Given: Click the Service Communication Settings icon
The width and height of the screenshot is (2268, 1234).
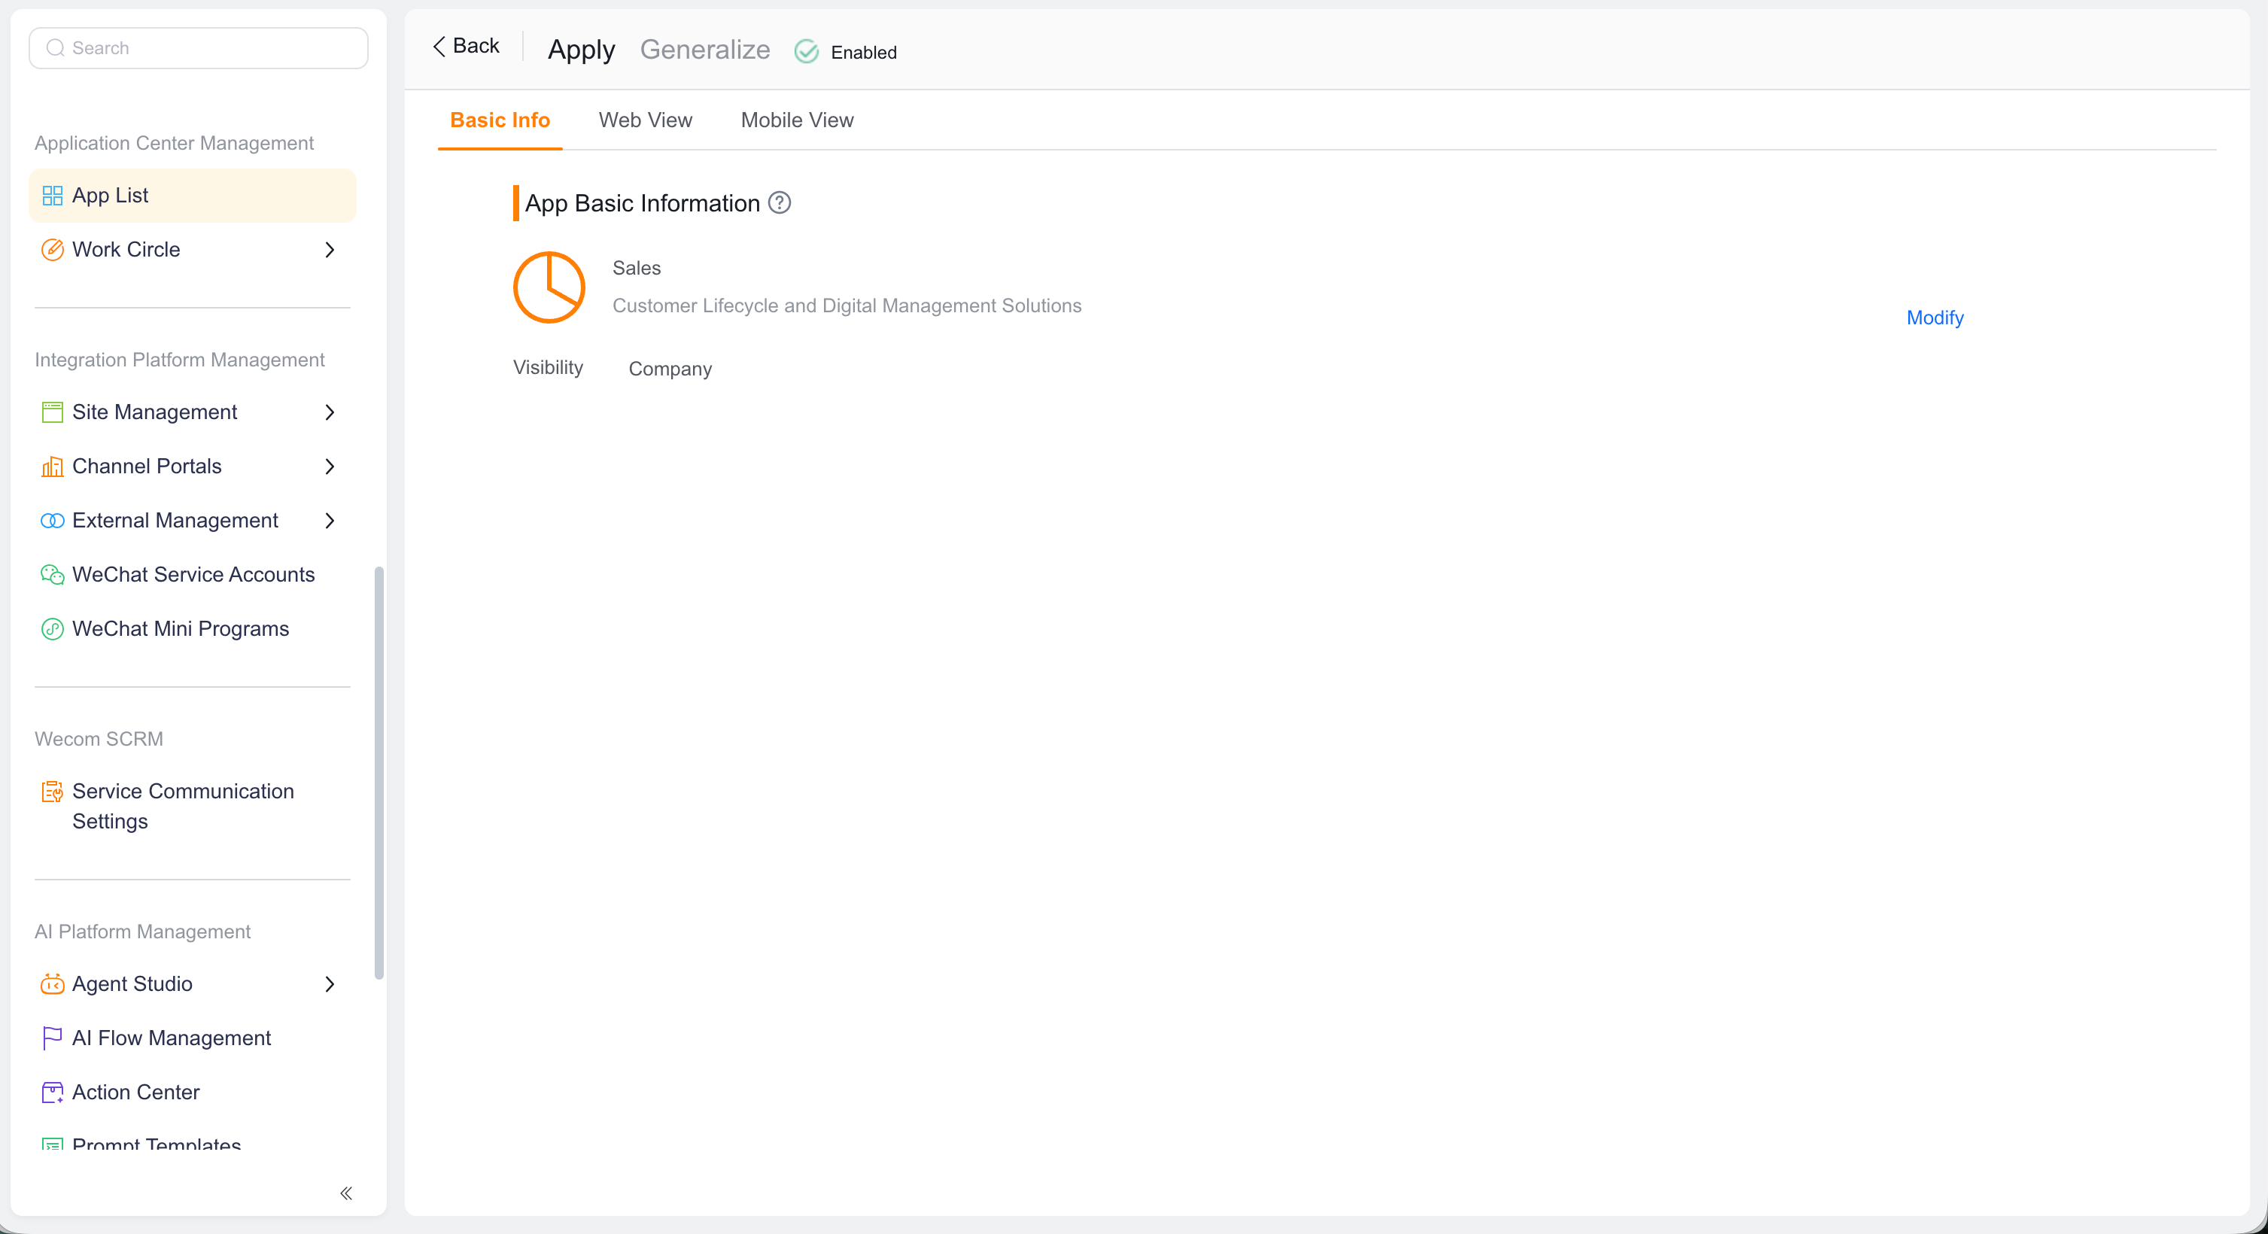Looking at the screenshot, I should point(53,792).
